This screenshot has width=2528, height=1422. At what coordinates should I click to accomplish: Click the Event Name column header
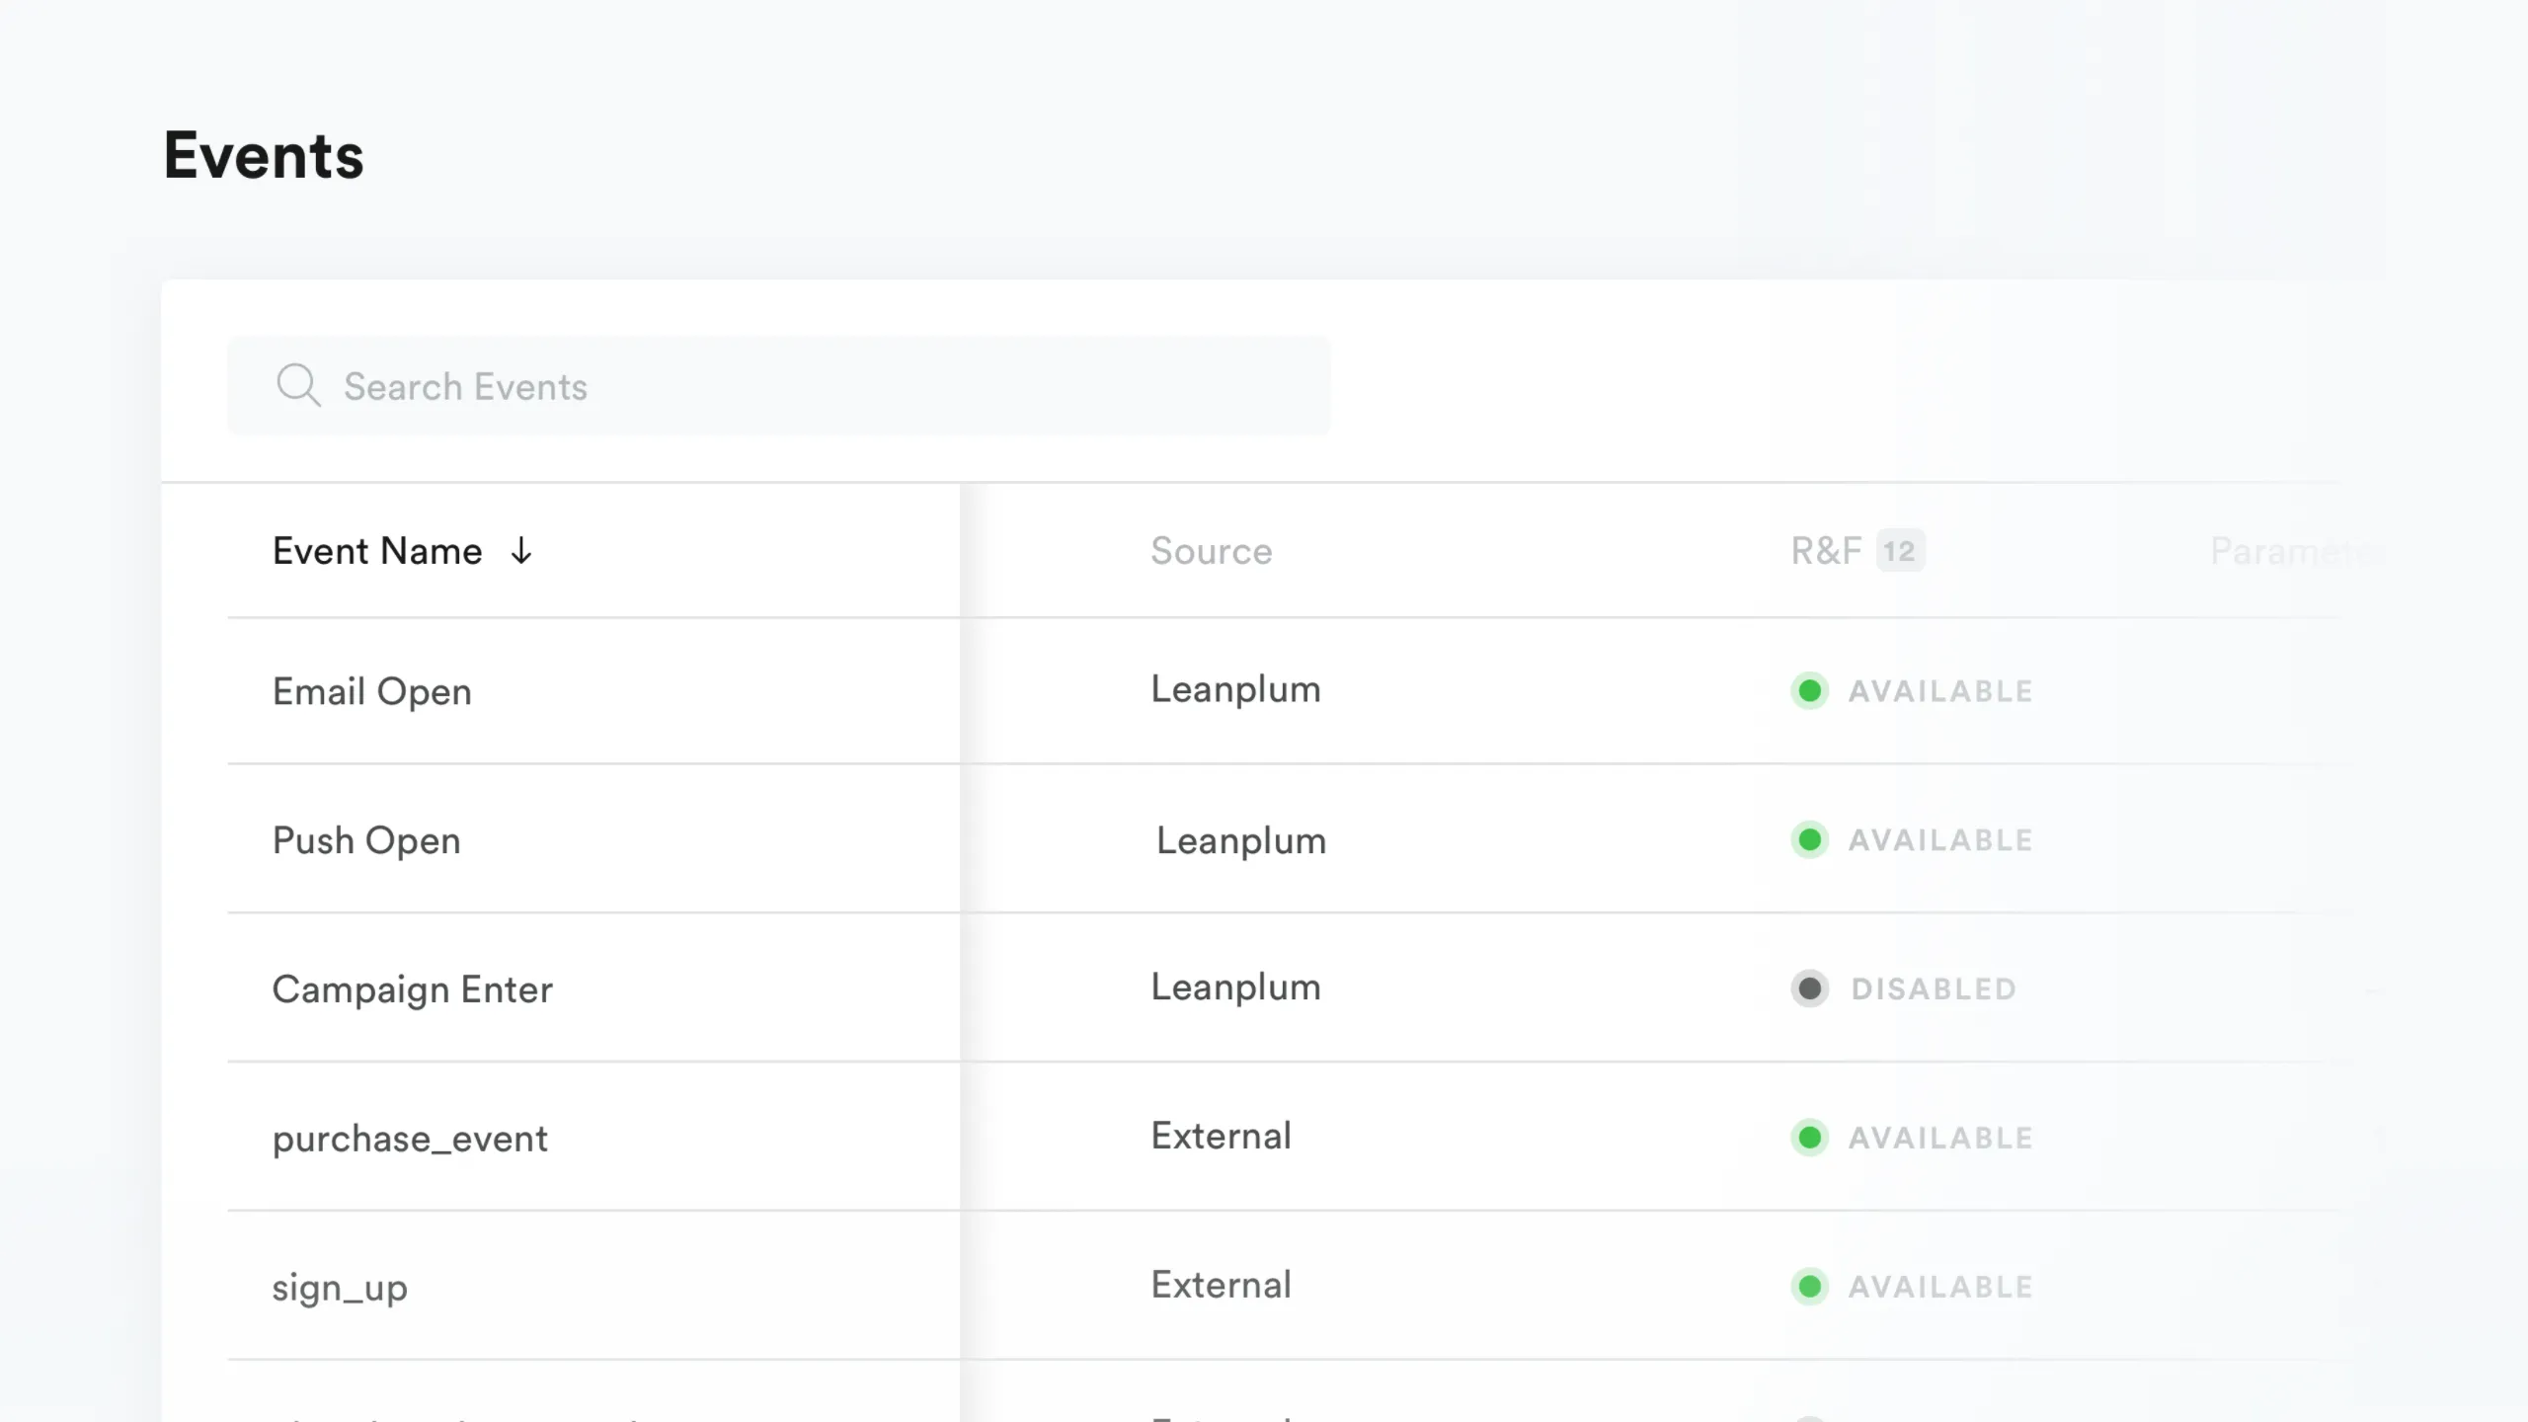(x=377, y=551)
